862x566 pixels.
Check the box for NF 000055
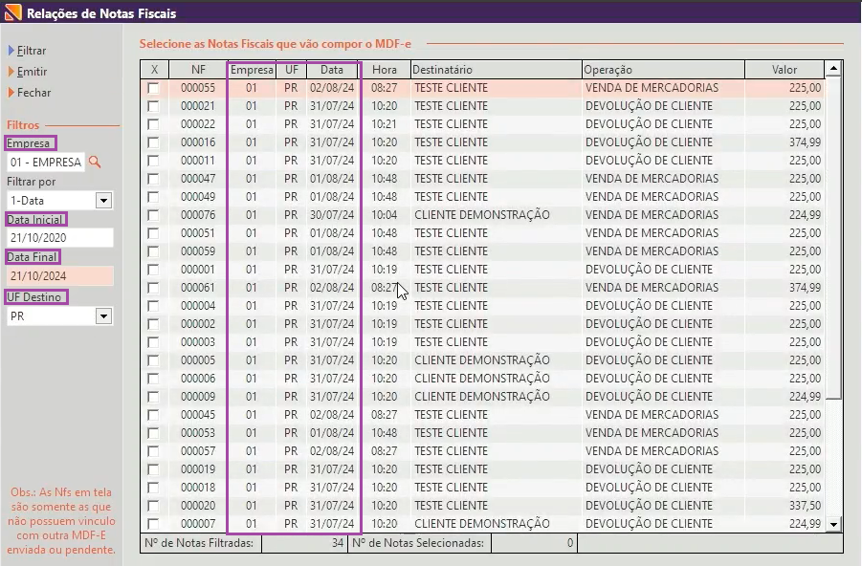[x=153, y=88]
